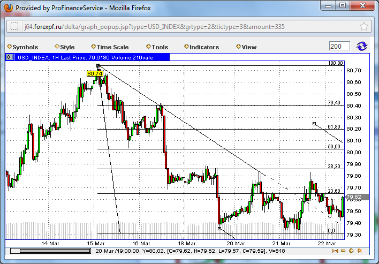Zoom out with the minus icon
Viewport: 379px width, 264px height.
tap(343, 251)
